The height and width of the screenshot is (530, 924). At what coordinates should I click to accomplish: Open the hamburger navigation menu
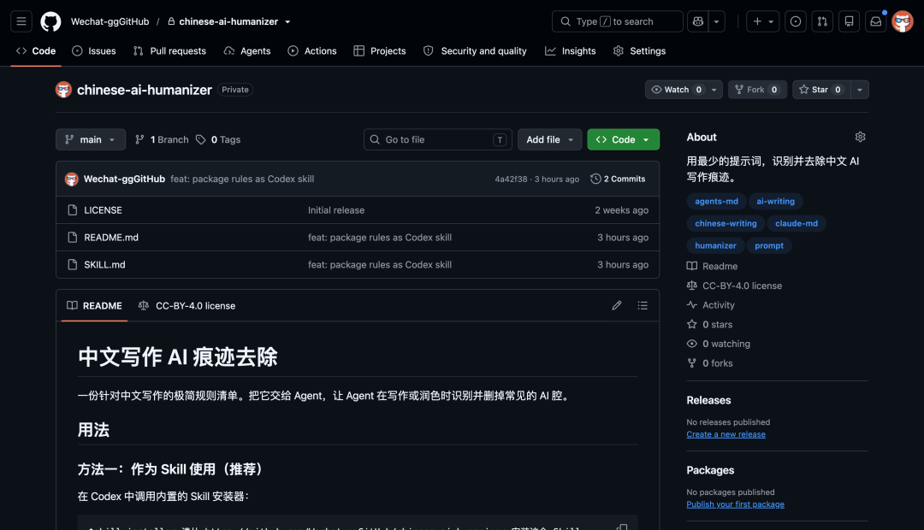21,21
